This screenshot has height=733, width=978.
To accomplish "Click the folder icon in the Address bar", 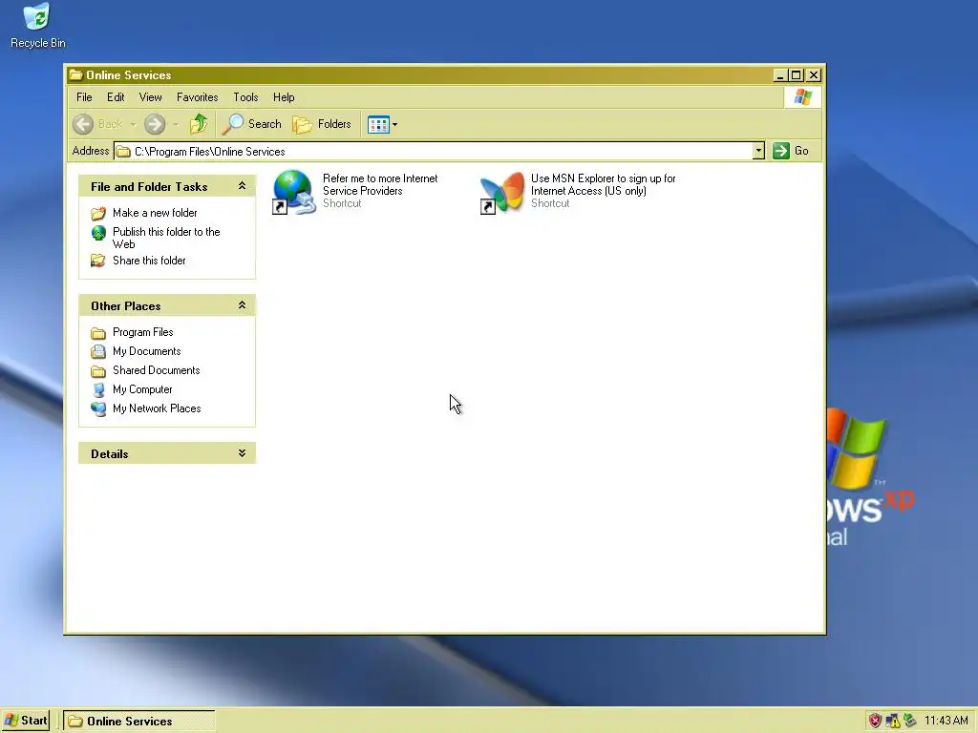I will point(123,152).
